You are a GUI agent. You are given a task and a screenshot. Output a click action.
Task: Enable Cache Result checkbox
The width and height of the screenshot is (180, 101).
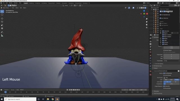pyautogui.click(x=164, y=75)
